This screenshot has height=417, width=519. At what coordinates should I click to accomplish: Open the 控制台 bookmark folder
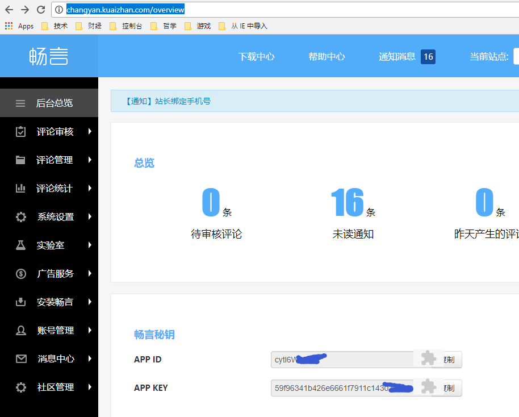(127, 26)
